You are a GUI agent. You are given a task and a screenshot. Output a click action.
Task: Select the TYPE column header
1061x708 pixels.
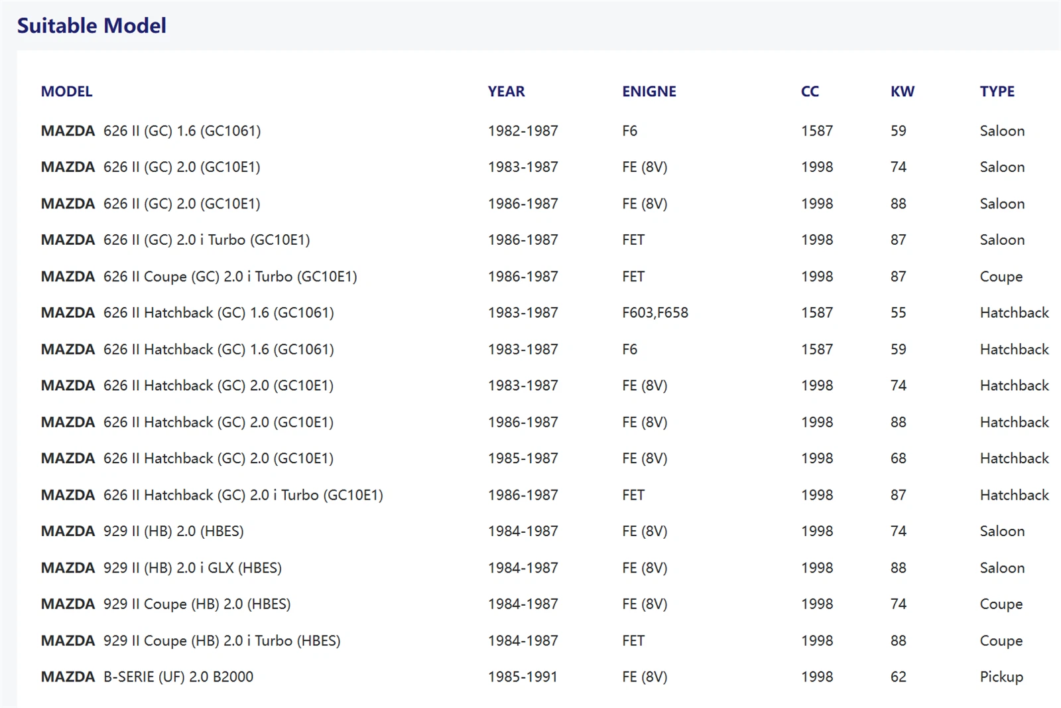(997, 92)
